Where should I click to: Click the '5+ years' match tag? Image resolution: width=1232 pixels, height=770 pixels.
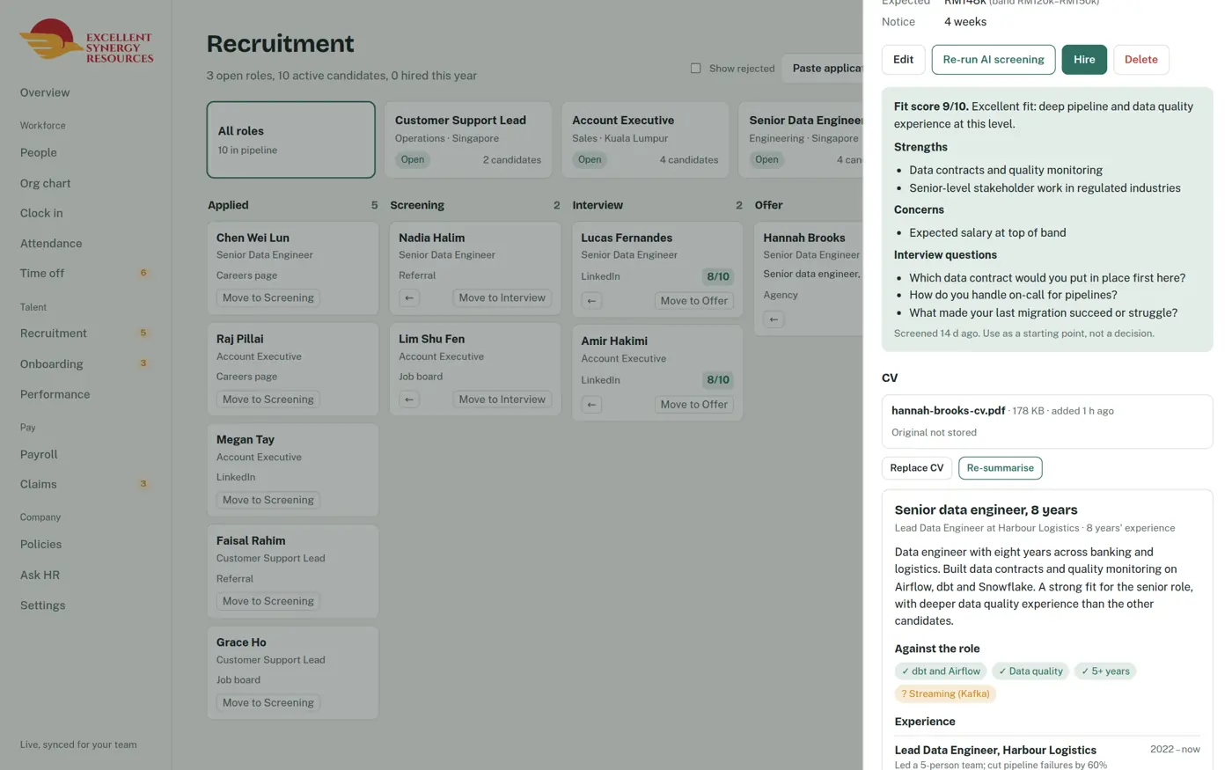tap(1105, 671)
